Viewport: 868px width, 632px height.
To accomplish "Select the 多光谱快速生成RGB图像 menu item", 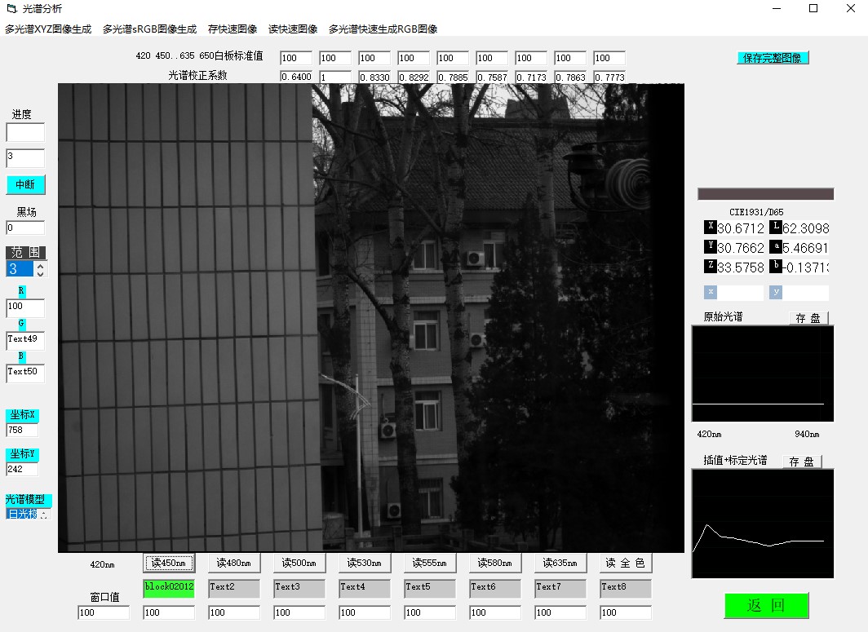I will point(383,29).
